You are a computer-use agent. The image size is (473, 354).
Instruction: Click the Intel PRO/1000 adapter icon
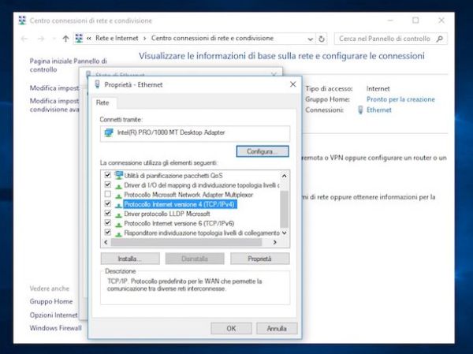click(108, 133)
